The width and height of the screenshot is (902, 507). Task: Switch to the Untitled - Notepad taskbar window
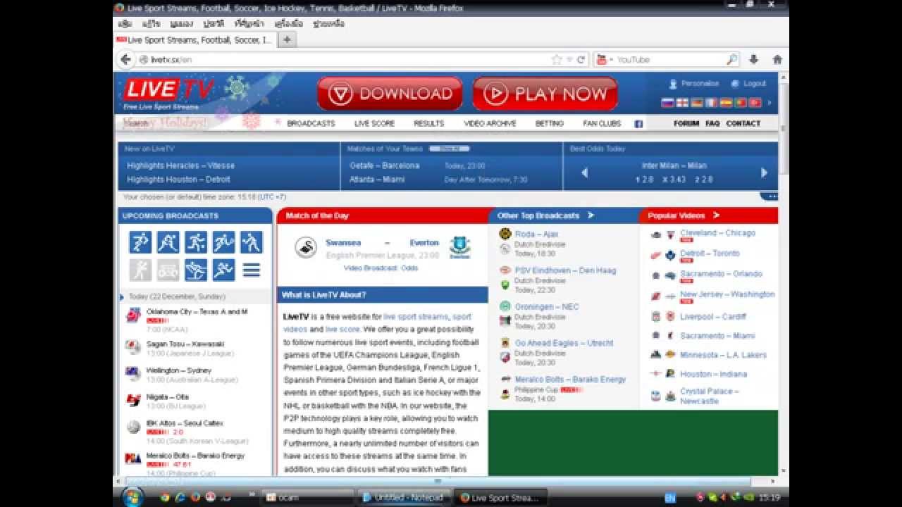pyautogui.click(x=403, y=497)
